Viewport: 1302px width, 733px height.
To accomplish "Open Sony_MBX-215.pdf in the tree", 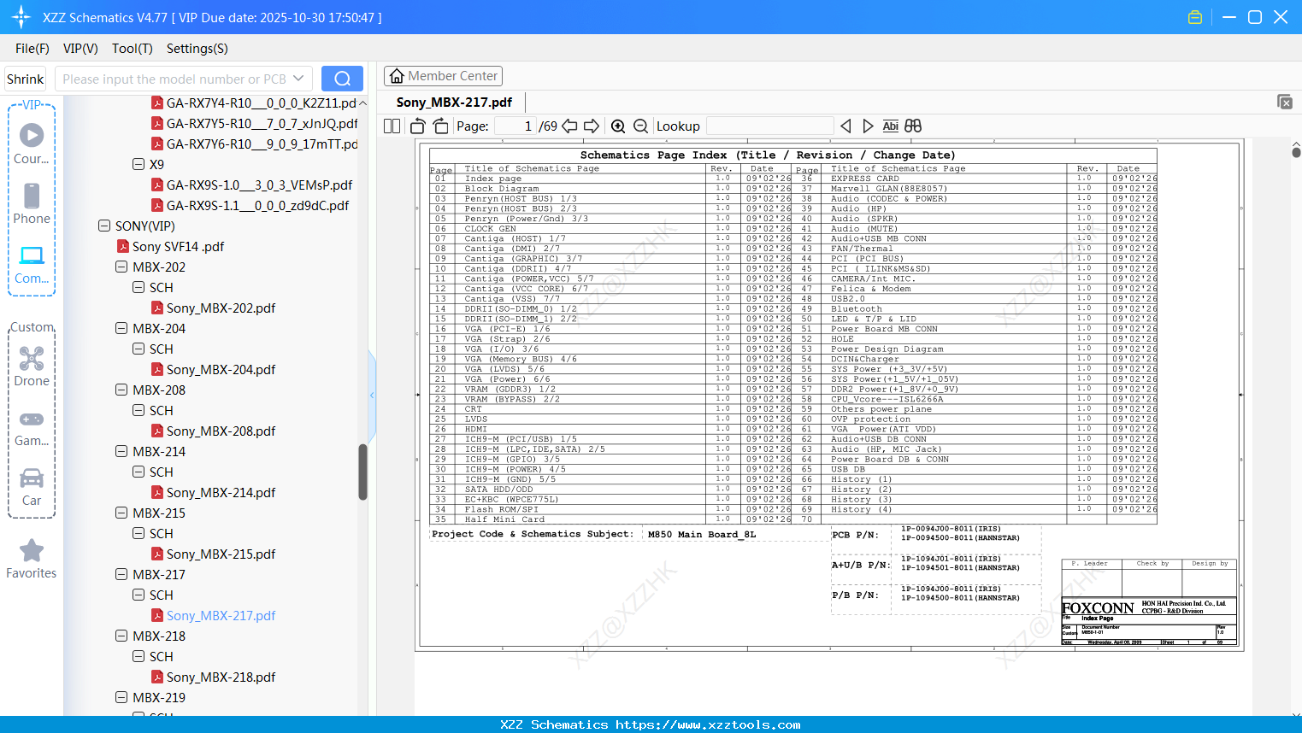I will (221, 554).
